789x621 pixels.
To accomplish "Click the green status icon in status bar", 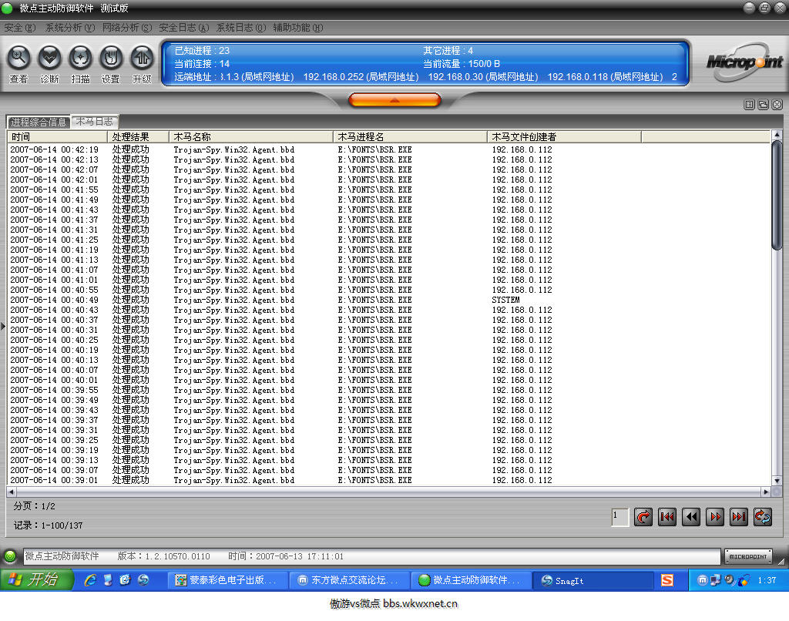I will 9,556.
